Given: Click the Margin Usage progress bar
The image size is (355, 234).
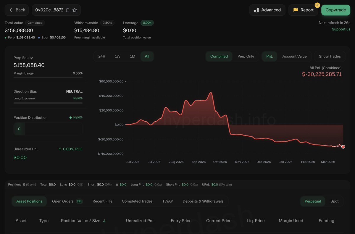Looking at the screenshot, I should 48,77.
